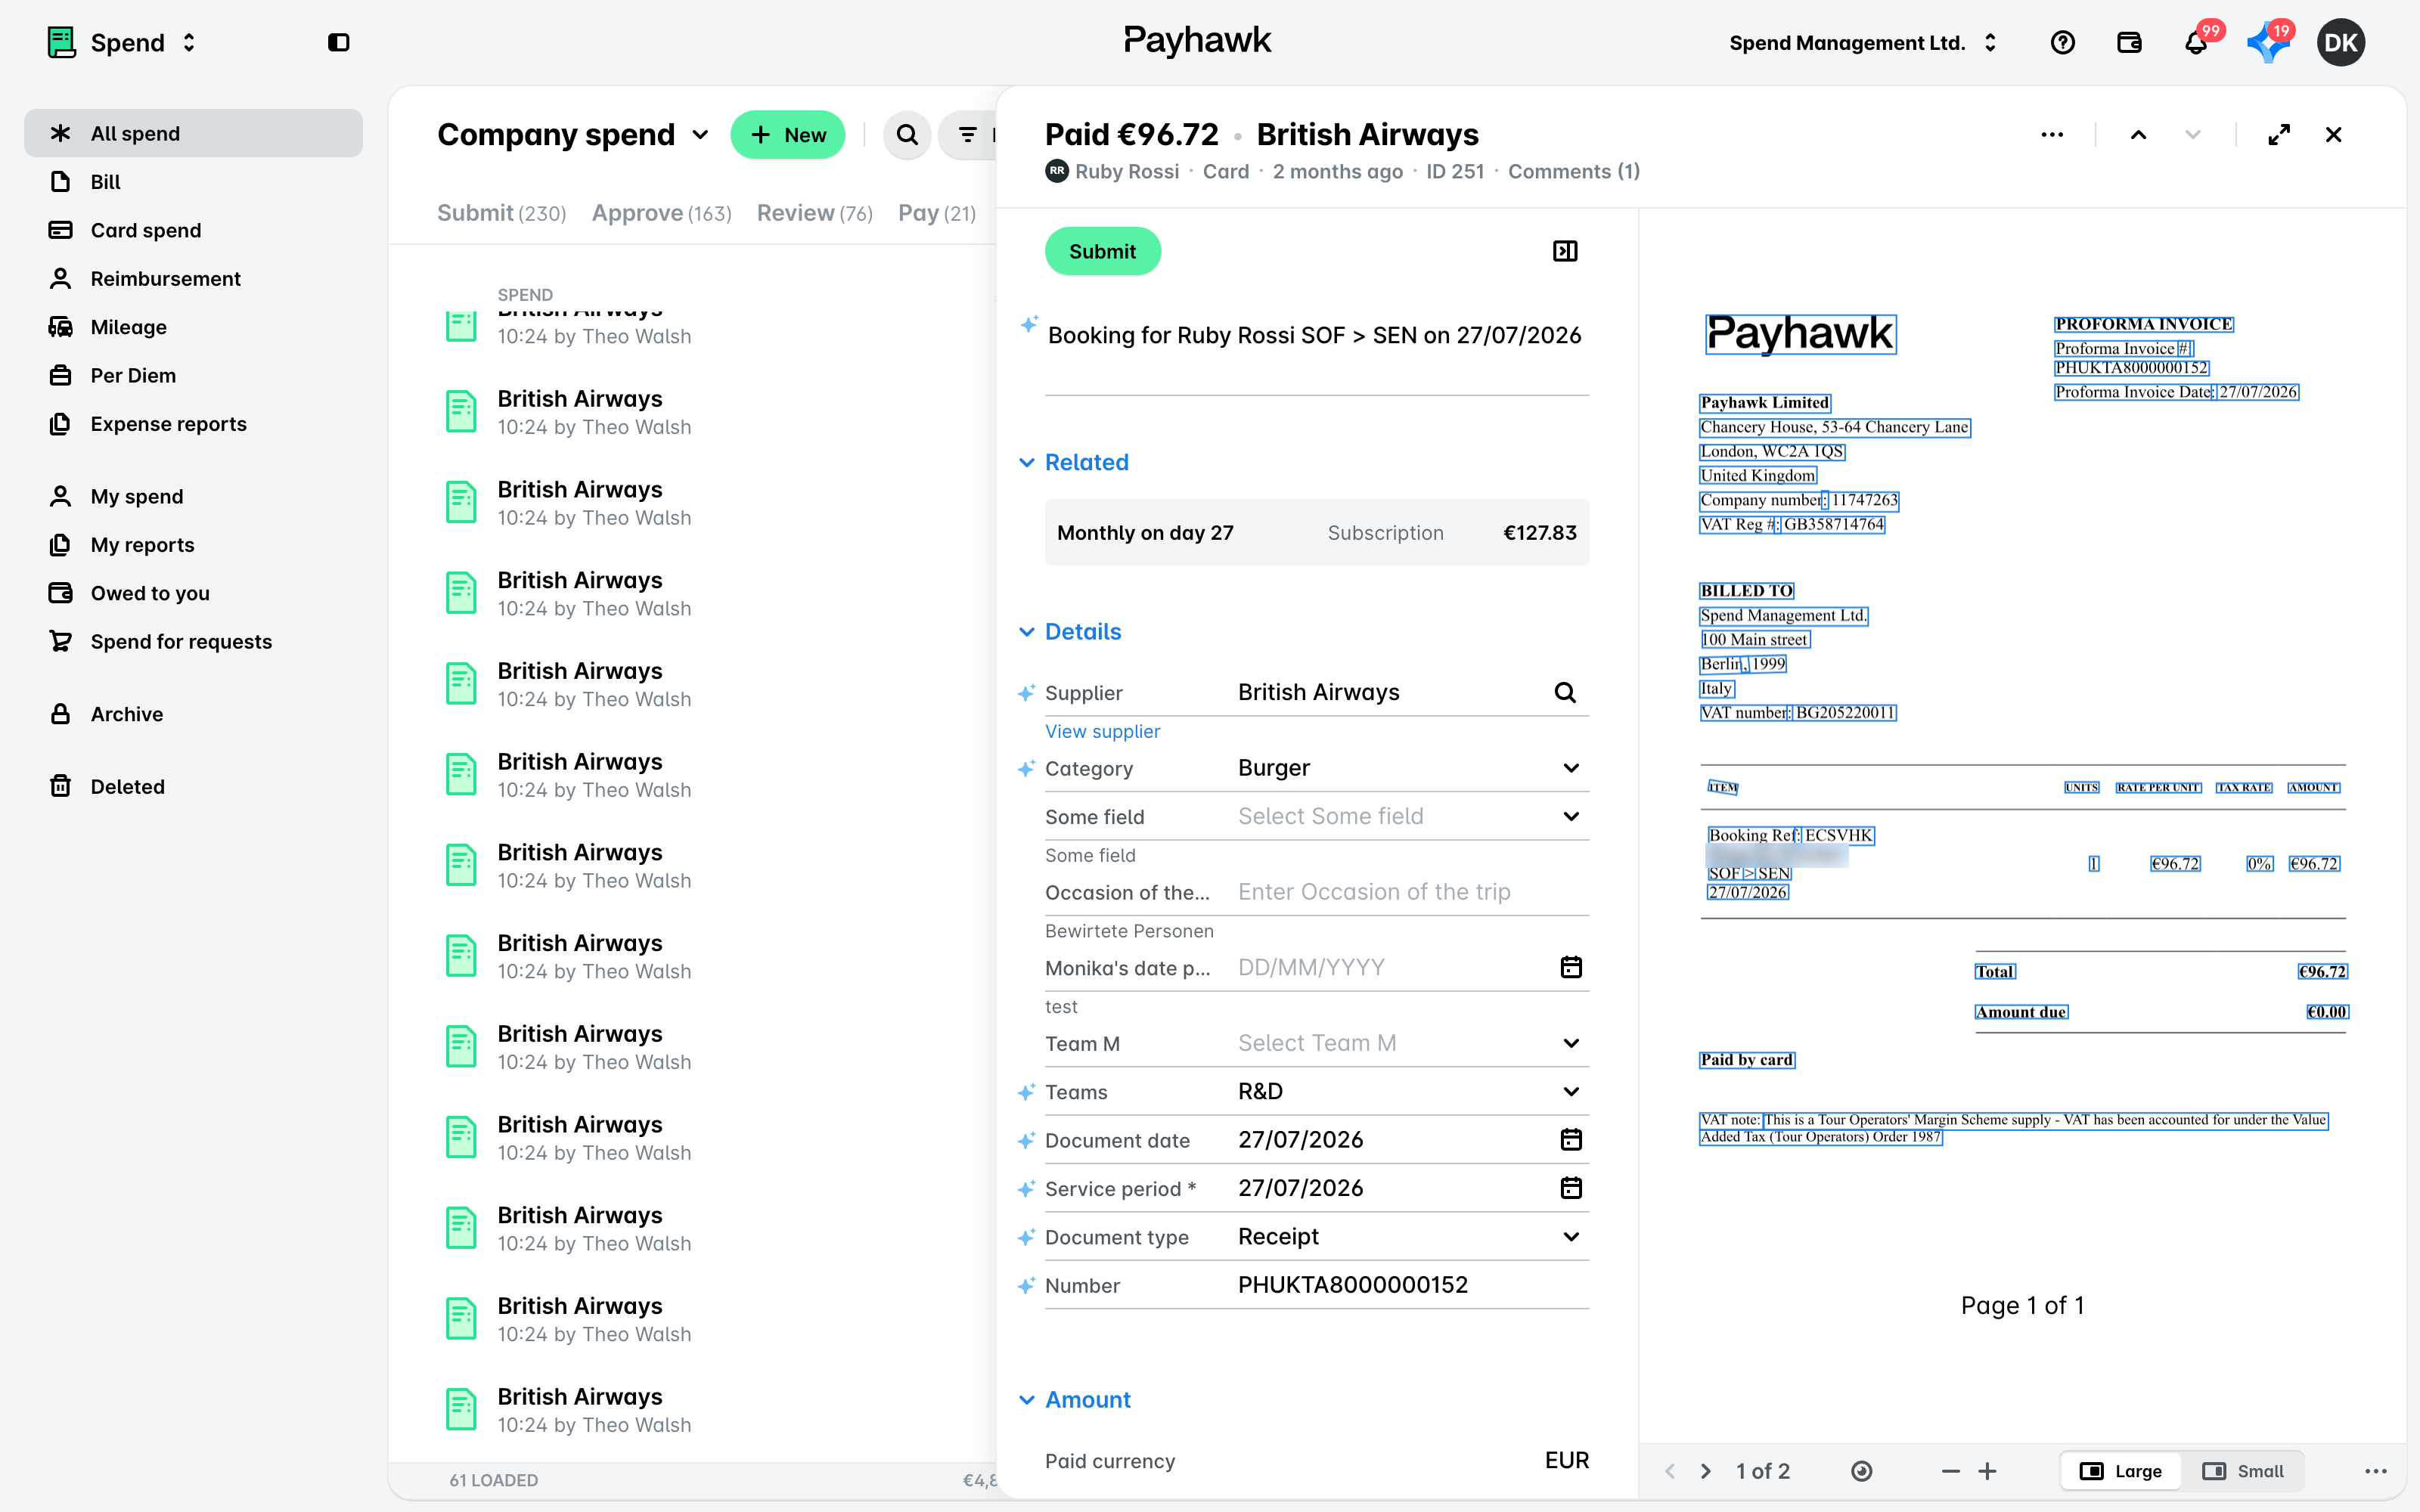Switch to the Submit tab
Image resolution: width=2420 pixels, height=1512 pixels.
(x=501, y=213)
